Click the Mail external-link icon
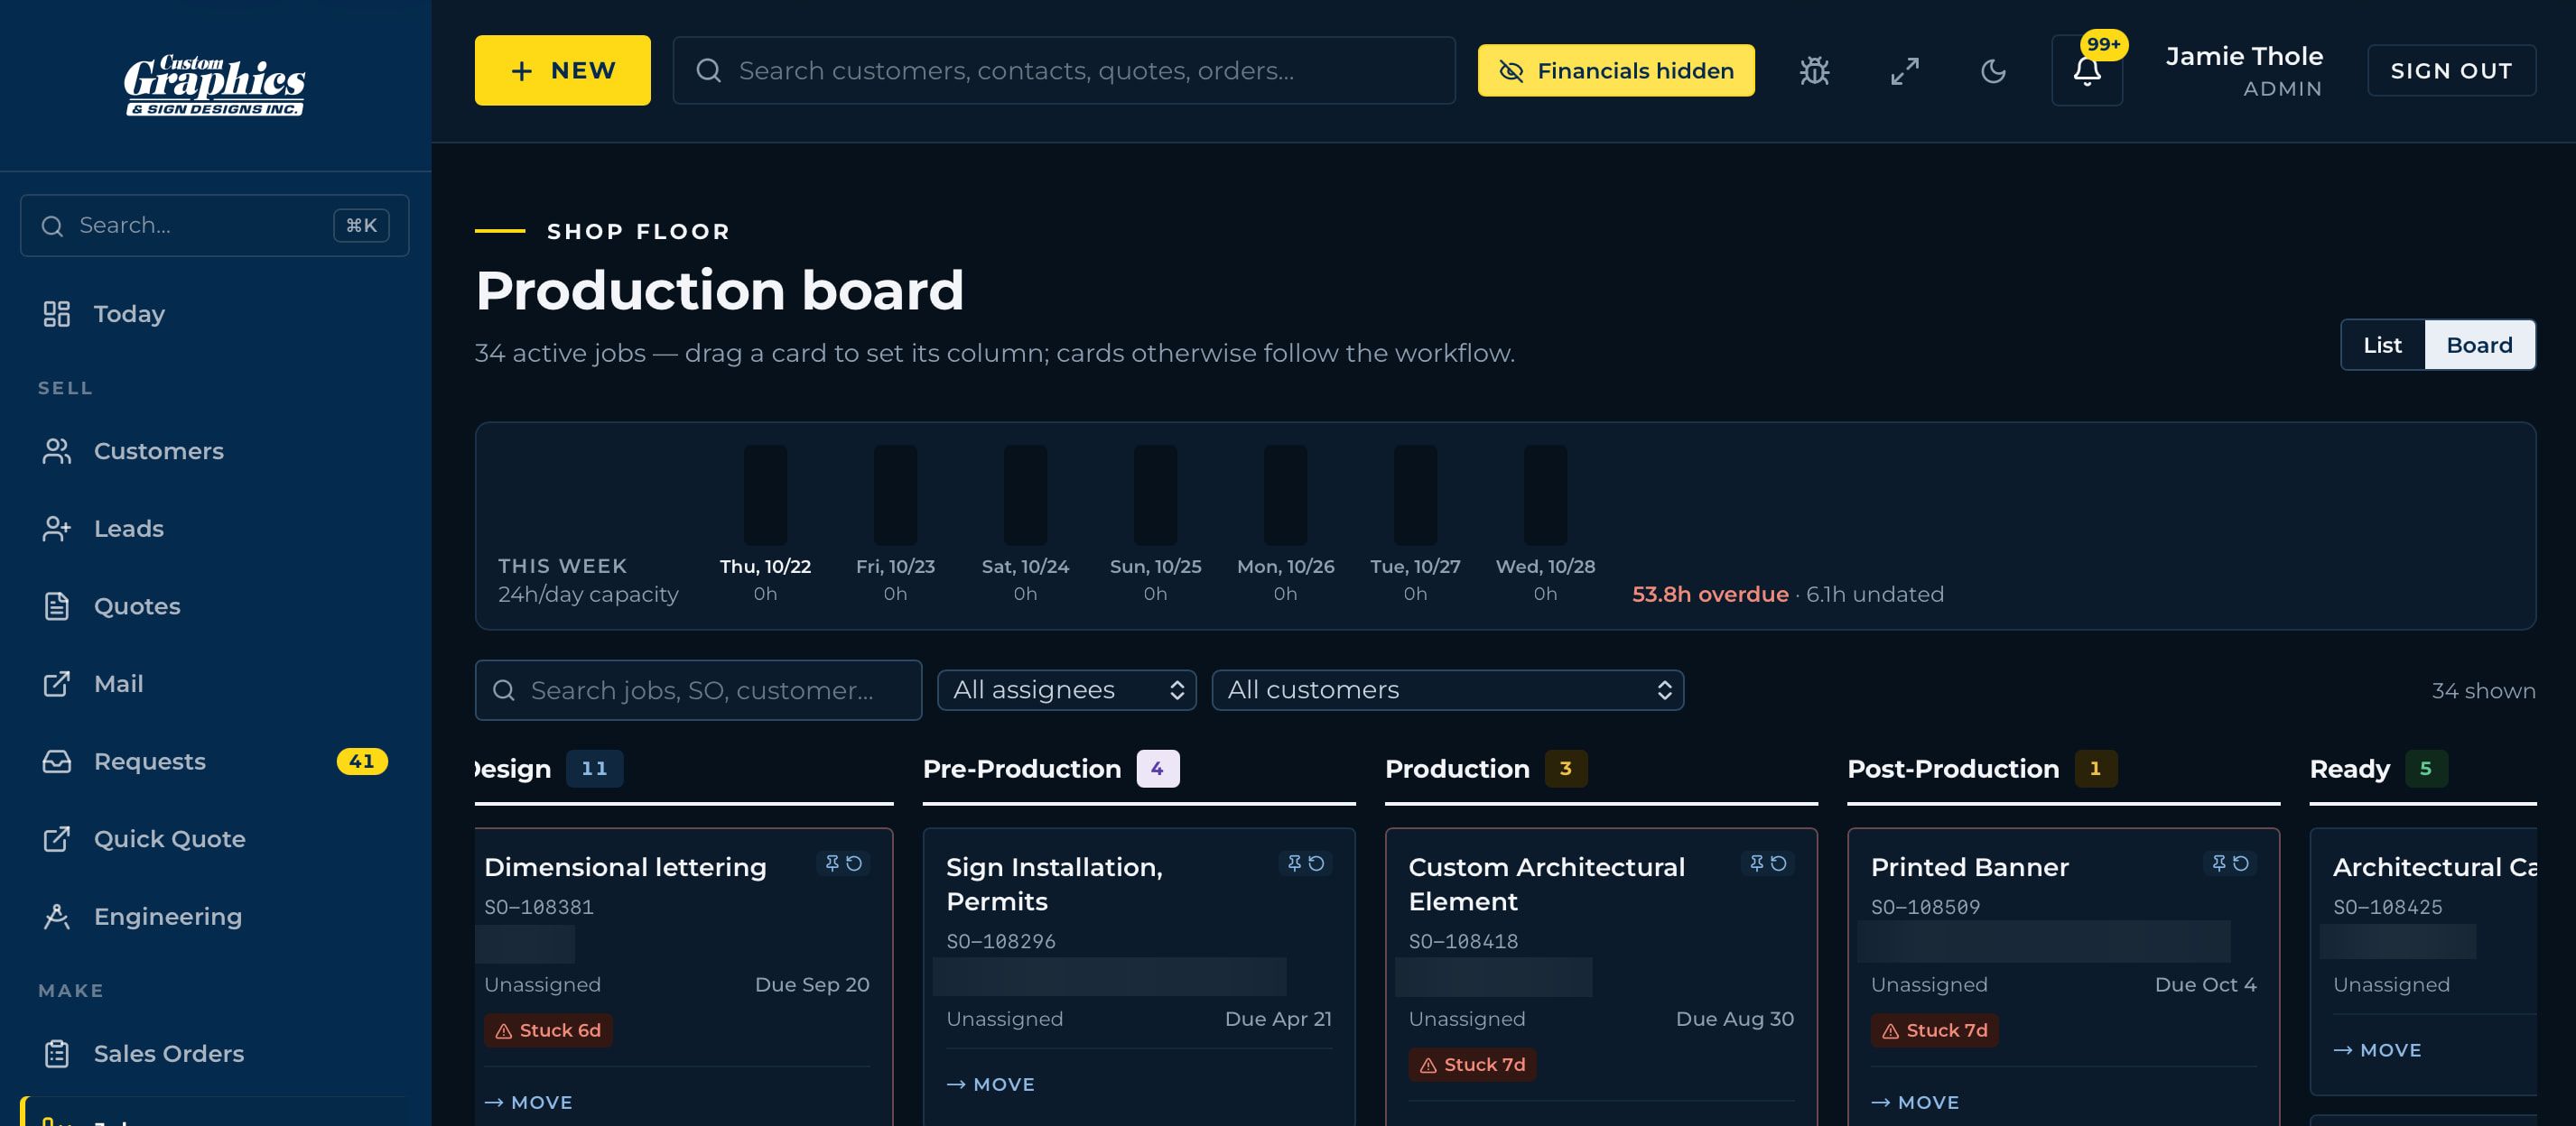The width and height of the screenshot is (2576, 1126). pos(57,685)
